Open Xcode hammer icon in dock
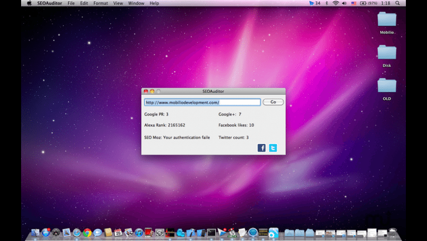The height and width of the screenshot is (241, 427). (190, 233)
